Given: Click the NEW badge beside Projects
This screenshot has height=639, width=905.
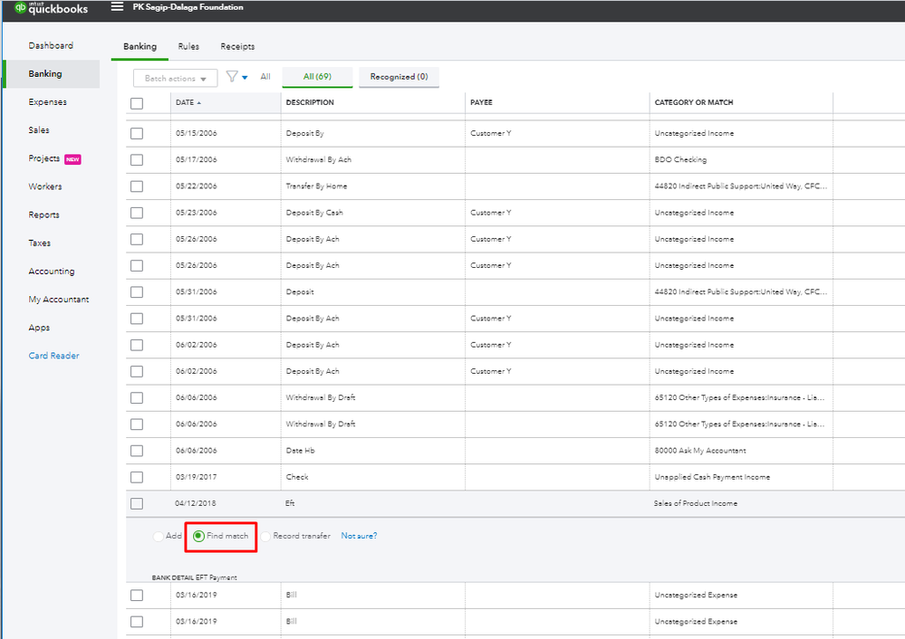Looking at the screenshot, I should (72, 159).
